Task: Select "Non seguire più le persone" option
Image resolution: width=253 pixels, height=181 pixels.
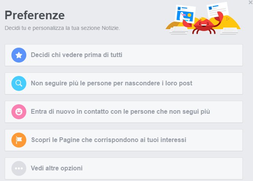Action: [124, 83]
